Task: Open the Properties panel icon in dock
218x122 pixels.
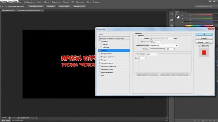Action: (x=172, y=20)
